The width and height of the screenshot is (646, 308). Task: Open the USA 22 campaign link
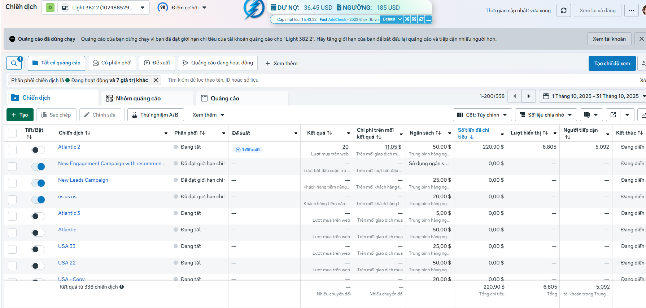pos(67,263)
